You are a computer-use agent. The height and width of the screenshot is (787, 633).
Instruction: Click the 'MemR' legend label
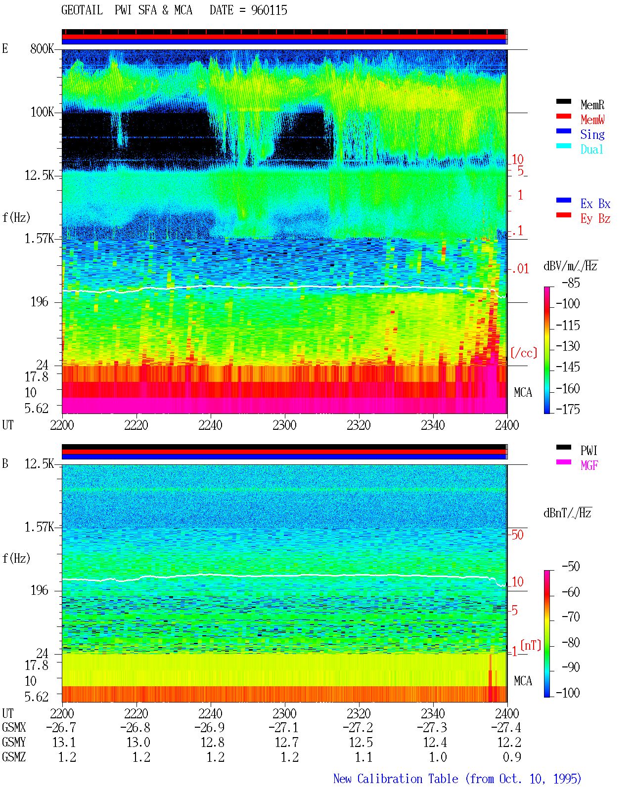click(x=592, y=105)
